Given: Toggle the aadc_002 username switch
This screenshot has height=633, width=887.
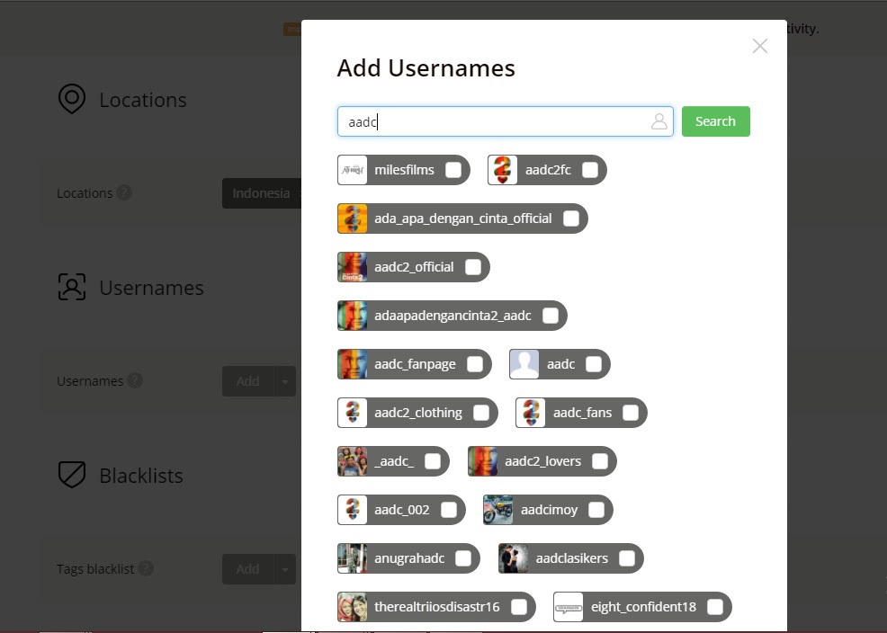Looking at the screenshot, I should tap(449, 509).
